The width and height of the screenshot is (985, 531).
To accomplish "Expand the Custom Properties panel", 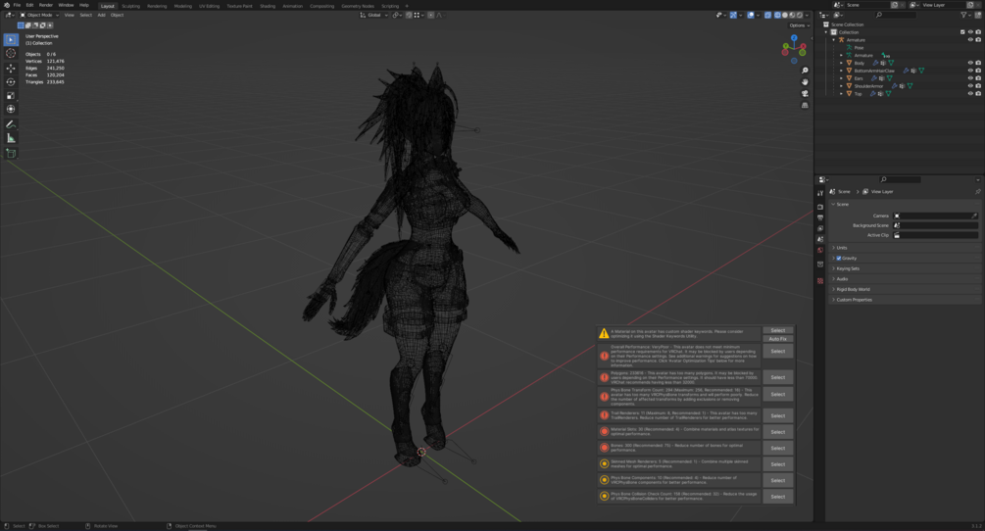I will point(904,300).
